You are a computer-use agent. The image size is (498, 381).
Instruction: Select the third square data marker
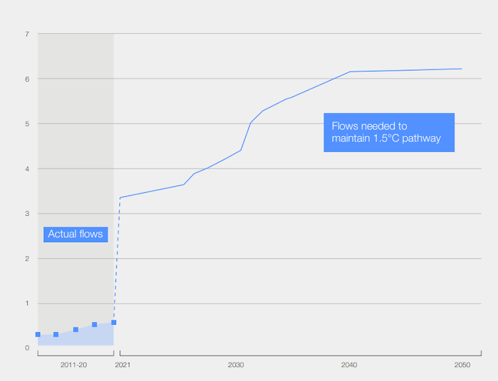tap(75, 329)
